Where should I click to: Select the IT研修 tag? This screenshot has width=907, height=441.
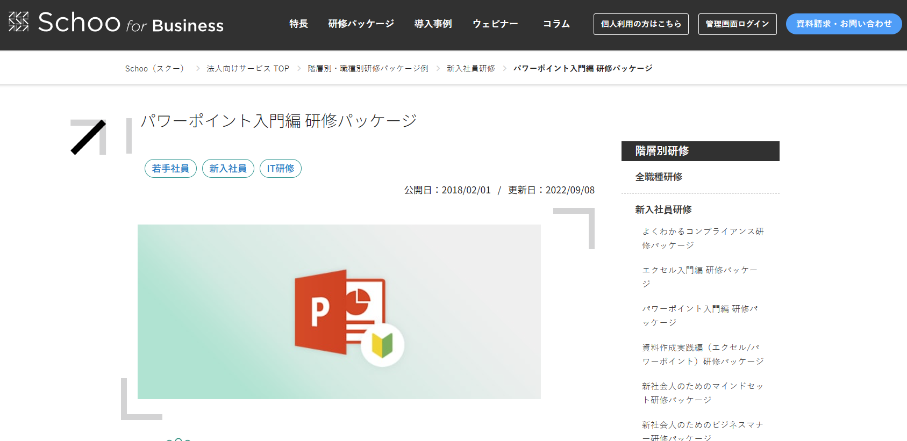coord(281,169)
